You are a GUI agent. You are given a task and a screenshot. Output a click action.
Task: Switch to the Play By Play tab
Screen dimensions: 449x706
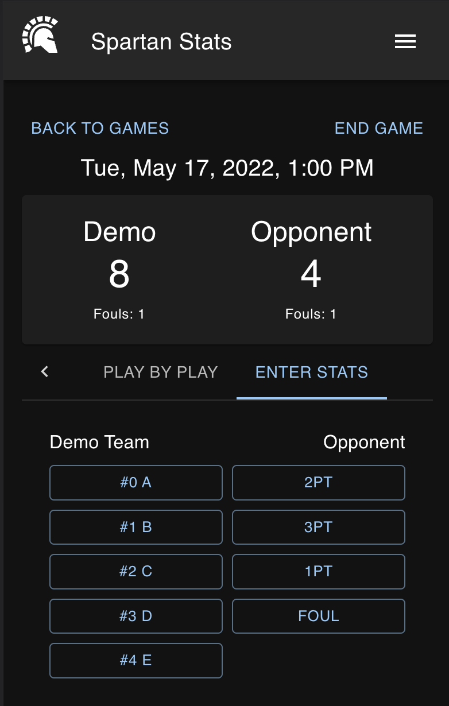click(x=161, y=372)
